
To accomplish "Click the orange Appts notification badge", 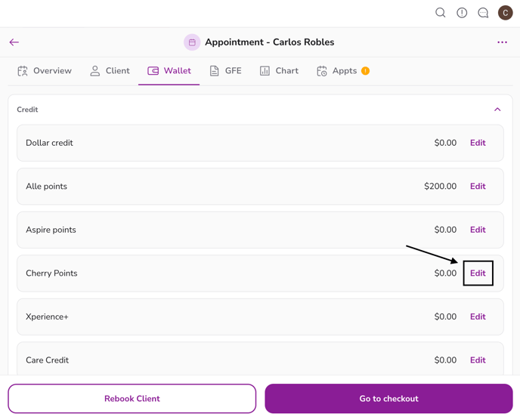I will [365, 71].
